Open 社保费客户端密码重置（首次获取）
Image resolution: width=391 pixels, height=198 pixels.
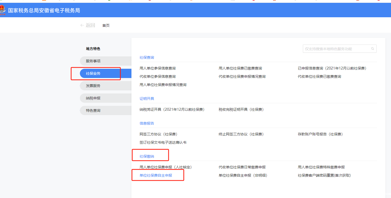pos(323,175)
